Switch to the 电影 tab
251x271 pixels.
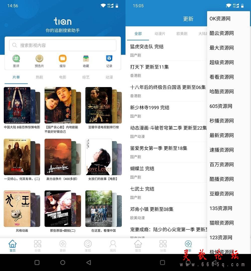62,77
